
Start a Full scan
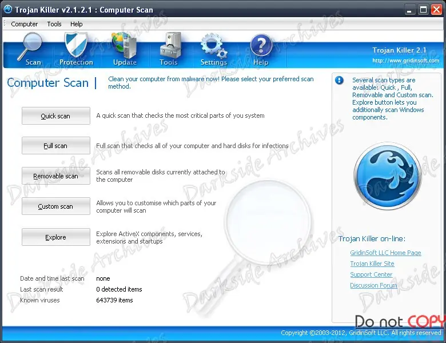point(56,146)
